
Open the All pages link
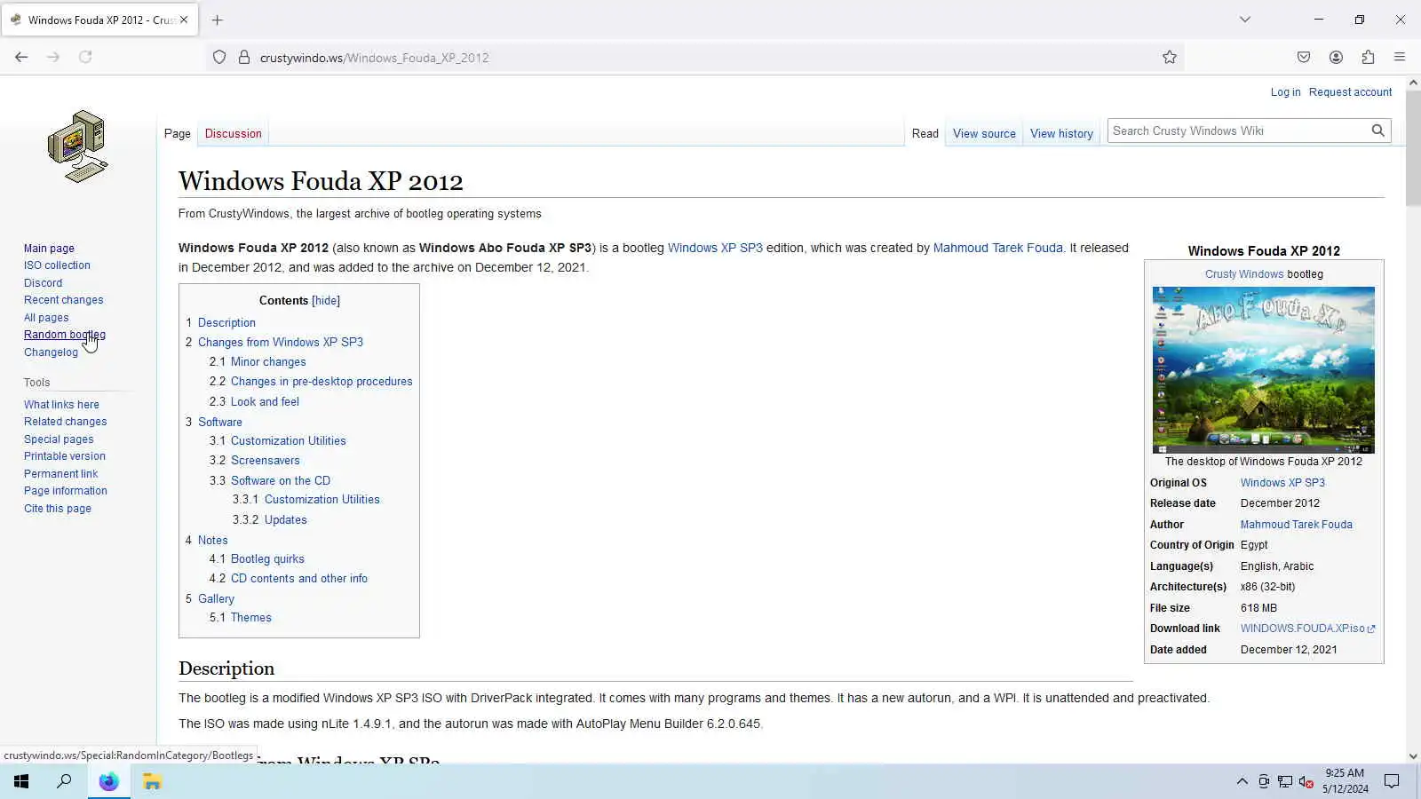[x=46, y=318]
